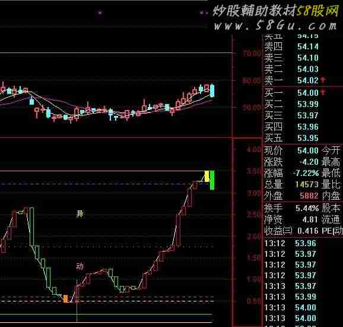
Task: Click the 动 marker on the indicator chart
Action: coord(80,266)
